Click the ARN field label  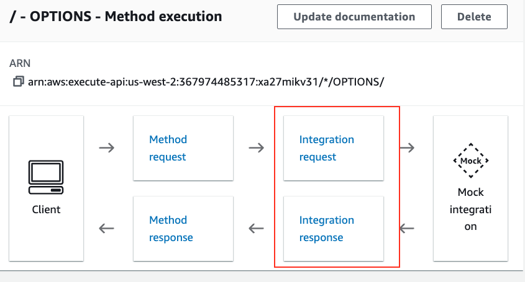20,63
